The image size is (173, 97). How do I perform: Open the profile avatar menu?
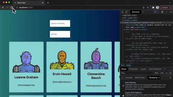pyautogui.click(x=157, y=7)
